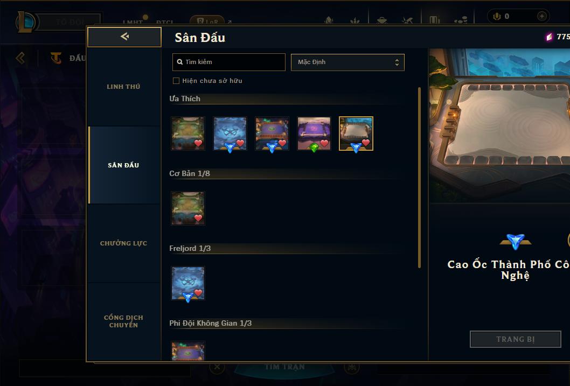Switch to the Chưởng Lực tab

pyautogui.click(x=123, y=243)
